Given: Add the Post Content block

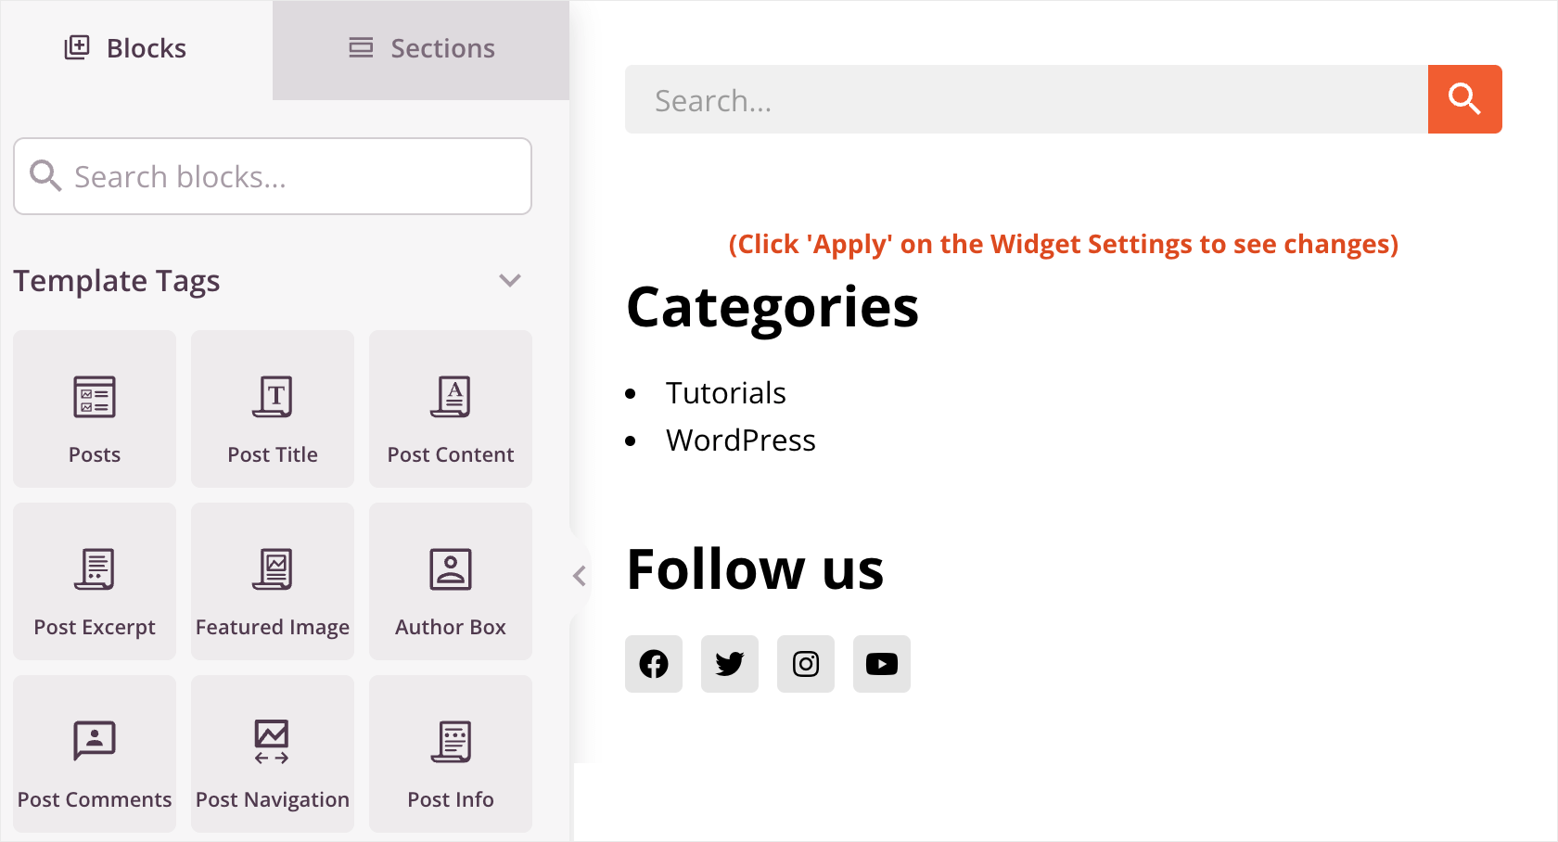Looking at the screenshot, I should pos(451,409).
